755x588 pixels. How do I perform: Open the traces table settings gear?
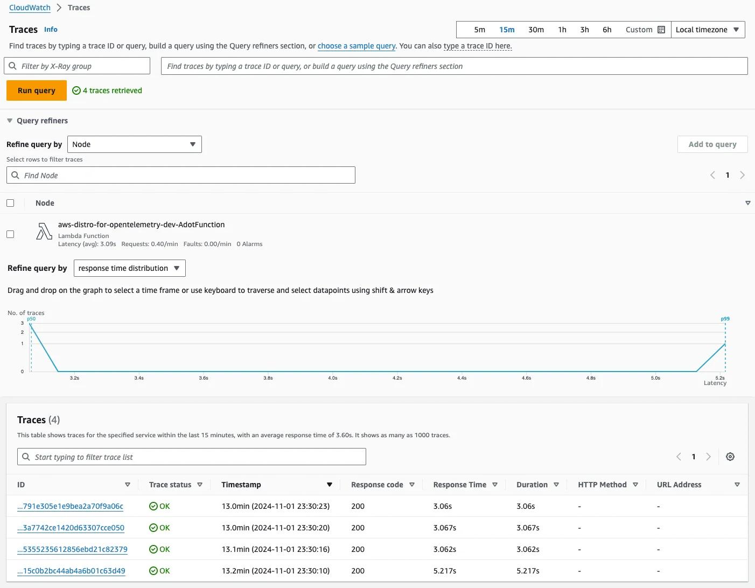[730, 456]
